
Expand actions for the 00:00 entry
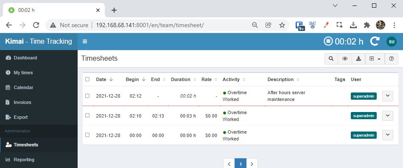tap(388, 135)
